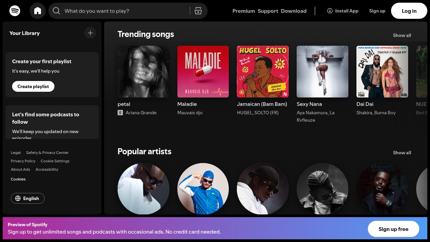Open artist Ariana Grande

pyautogui.click(x=141, y=113)
